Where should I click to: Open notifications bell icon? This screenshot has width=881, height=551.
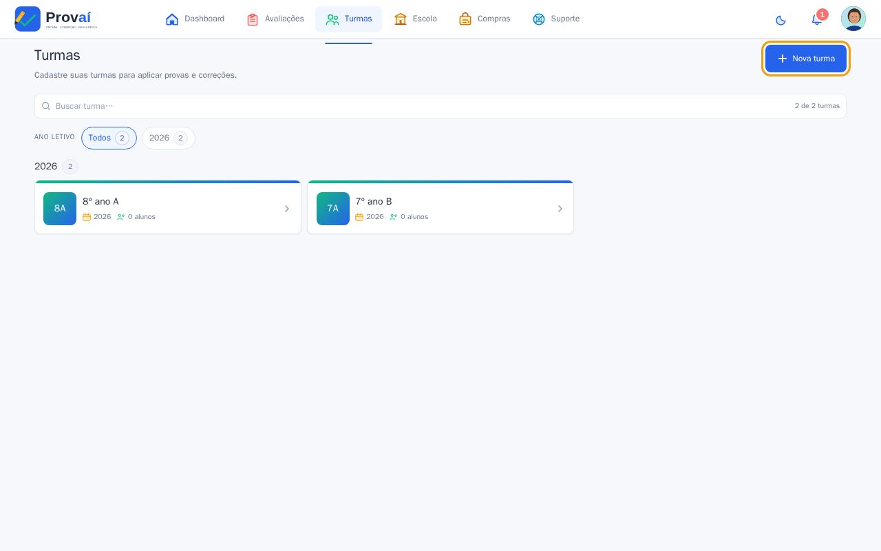[x=817, y=19]
